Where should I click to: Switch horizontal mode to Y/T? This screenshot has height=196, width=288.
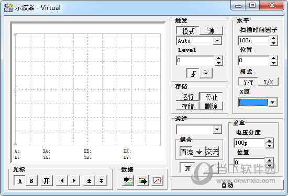[248, 82]
